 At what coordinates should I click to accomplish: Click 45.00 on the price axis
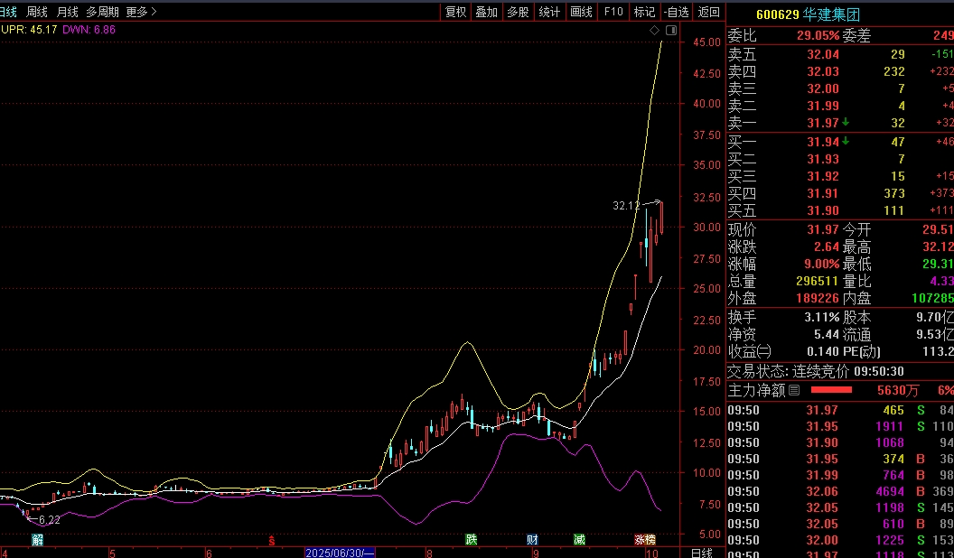707,42
